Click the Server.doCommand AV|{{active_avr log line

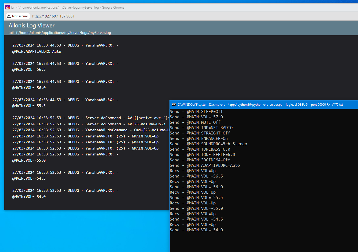[x=91, y=118]
